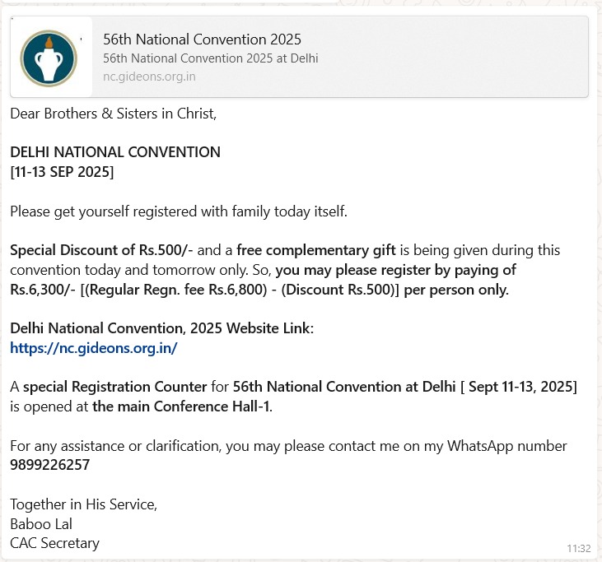The width and height of the screenshot is (602, 562).
Task: Click the 11:32 message timestamp
Action: click(579, 548)
